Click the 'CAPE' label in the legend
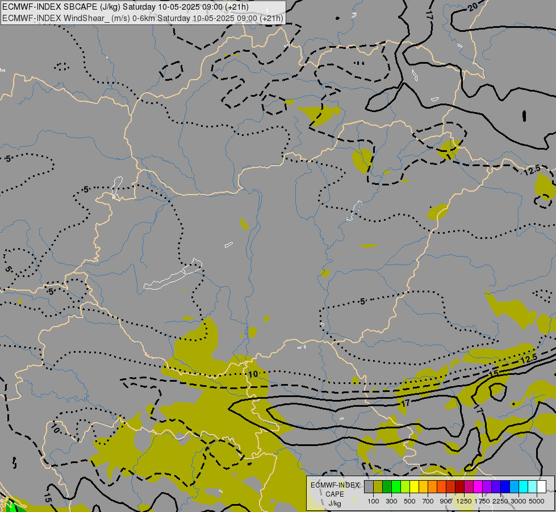The height and width of the screenshot is (512, 556). point(335,494)
